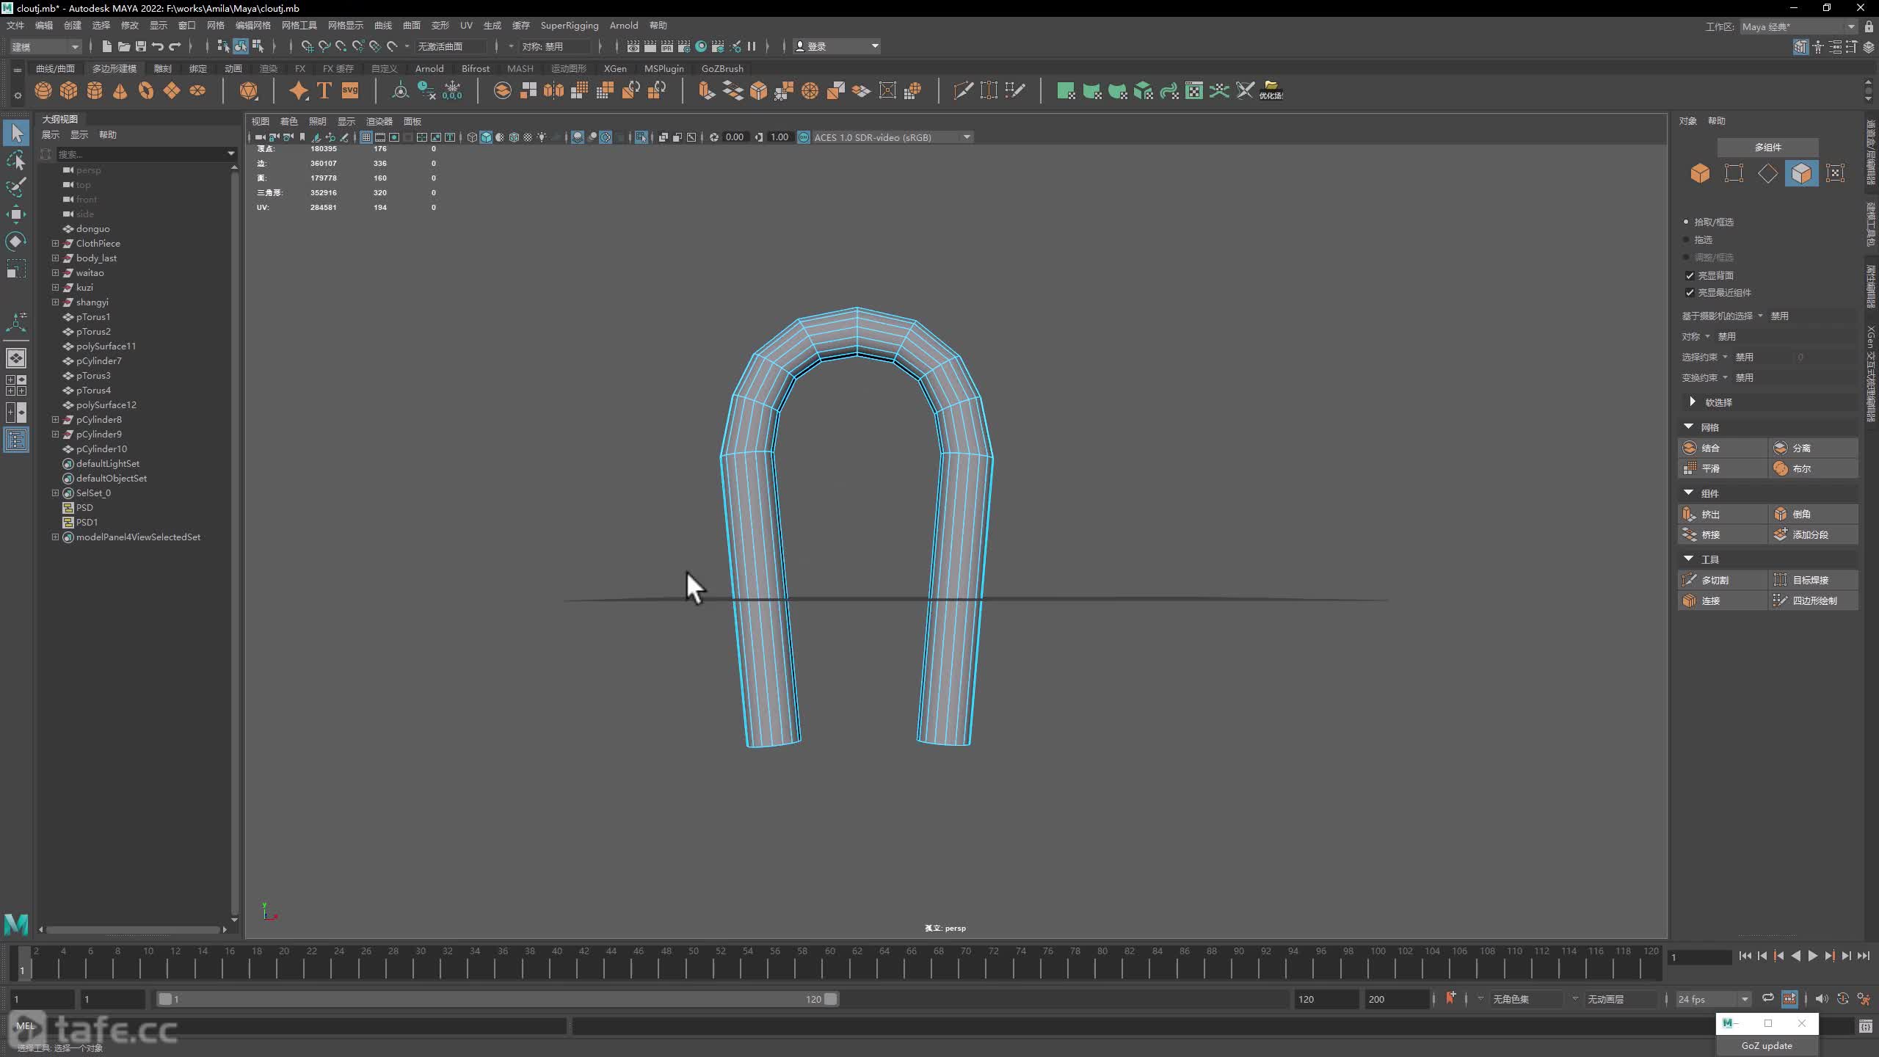1879x1057 pixels.
Task: Expand the shangyi node in outliner
Action: 55,302
